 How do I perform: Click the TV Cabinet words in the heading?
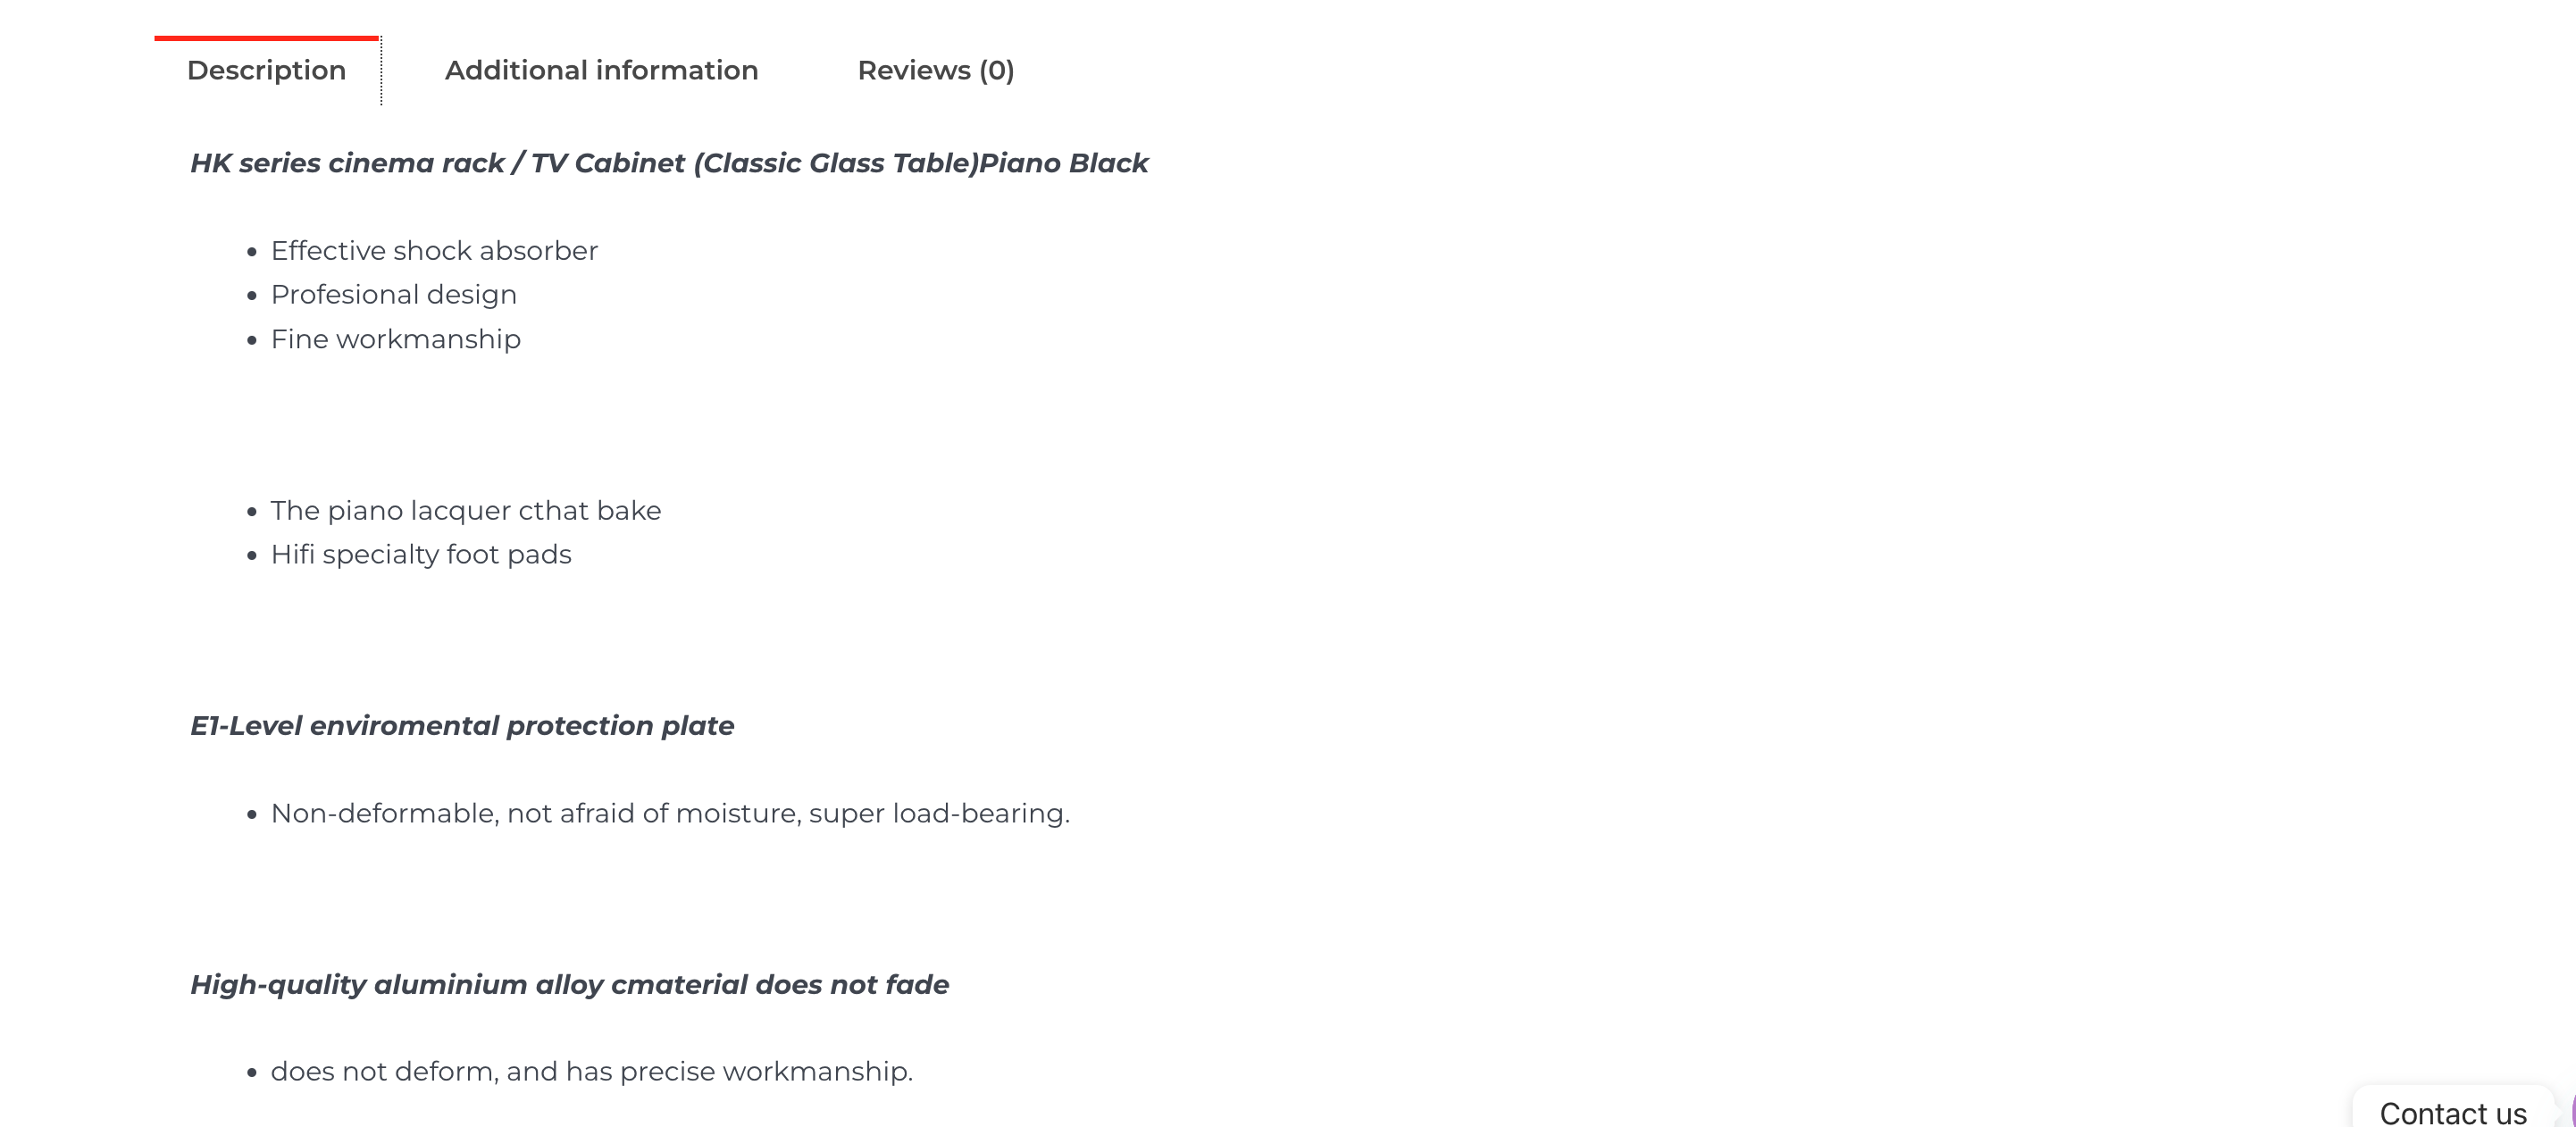[608, 163]
